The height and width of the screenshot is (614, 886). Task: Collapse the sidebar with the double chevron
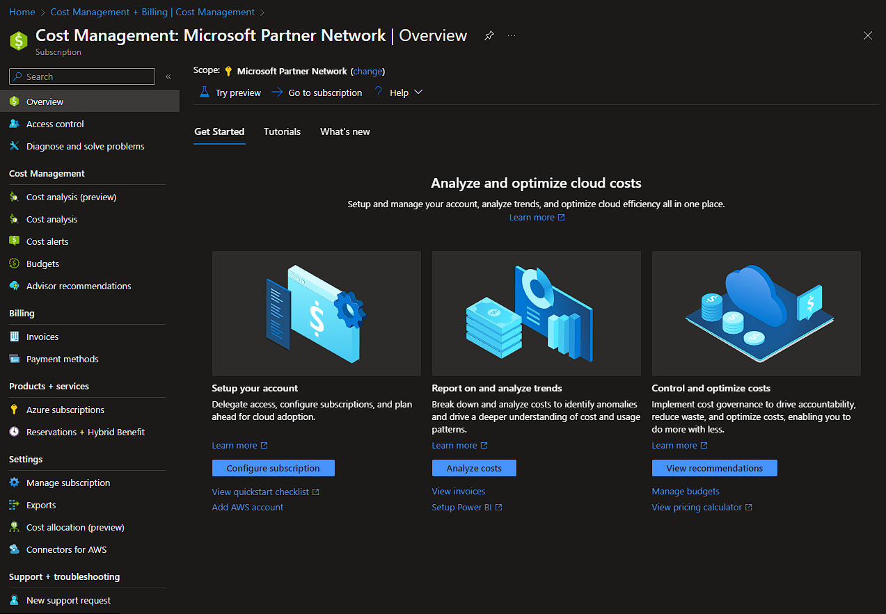click(x=168, y=76)
